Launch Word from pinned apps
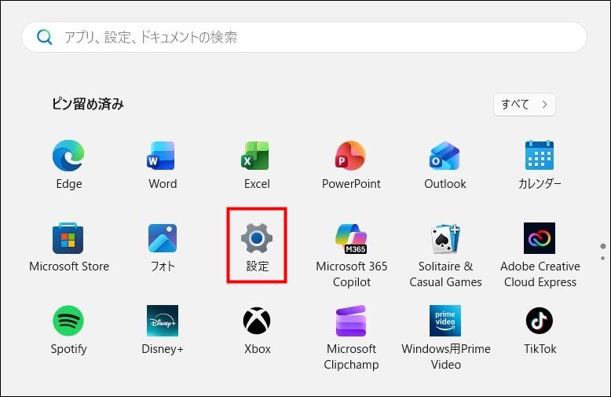 (163, 157)
